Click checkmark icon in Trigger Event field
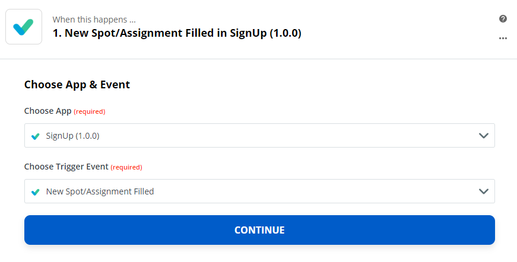 tap(36, 191)
